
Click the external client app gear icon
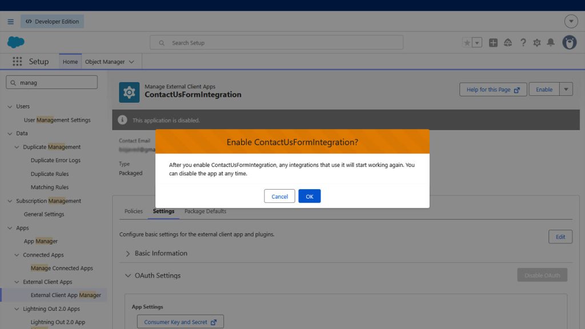click(x=129, y=92)
